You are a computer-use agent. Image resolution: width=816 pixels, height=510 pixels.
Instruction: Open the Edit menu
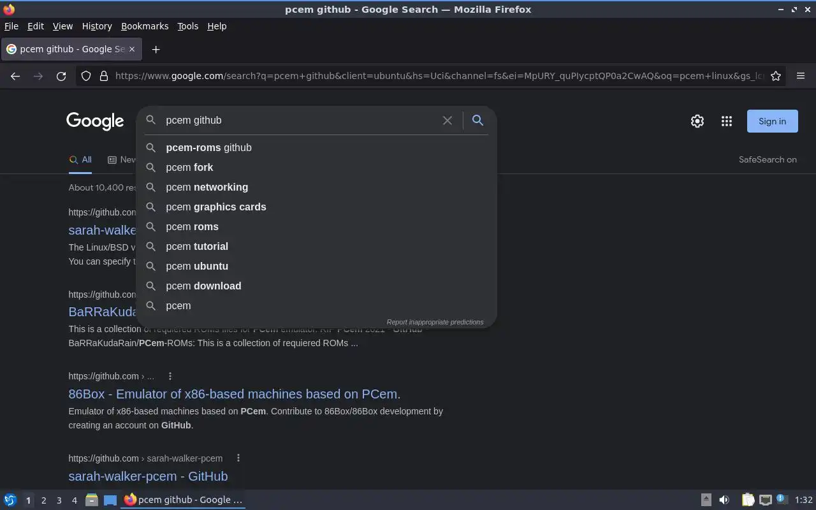[36, 26]
